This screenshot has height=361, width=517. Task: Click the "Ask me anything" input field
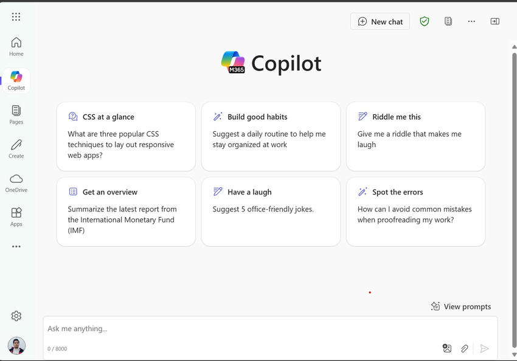[243, 329]
